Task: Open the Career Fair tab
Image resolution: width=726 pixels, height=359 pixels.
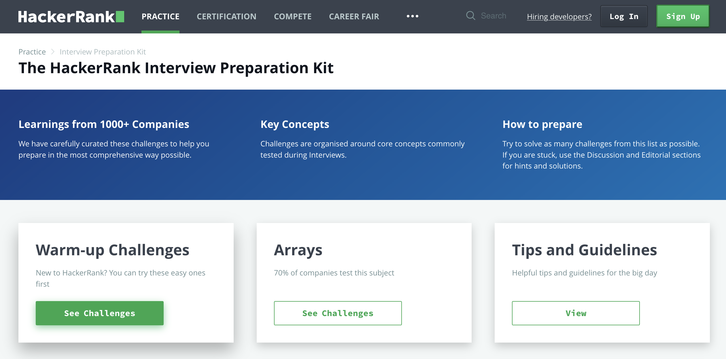Action: point(354,16)
